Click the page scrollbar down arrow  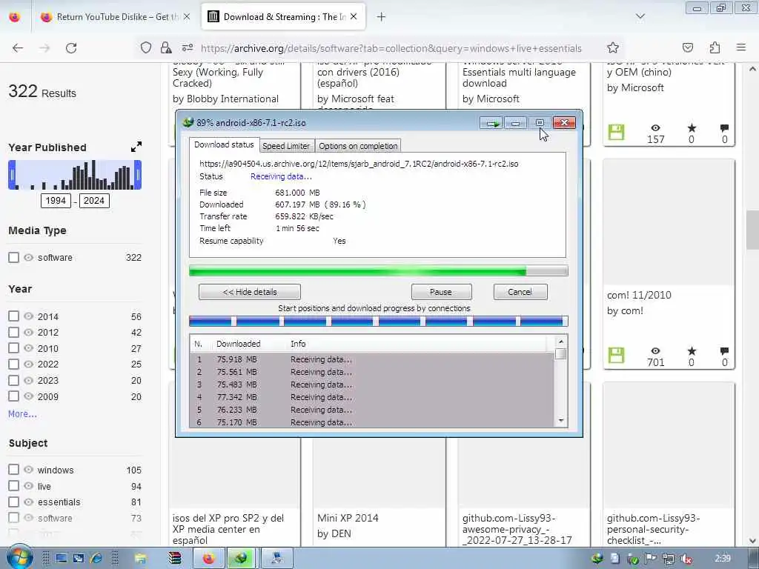pos(753,540)
